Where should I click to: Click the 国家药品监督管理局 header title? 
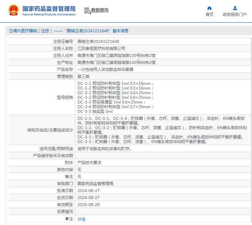49,8
